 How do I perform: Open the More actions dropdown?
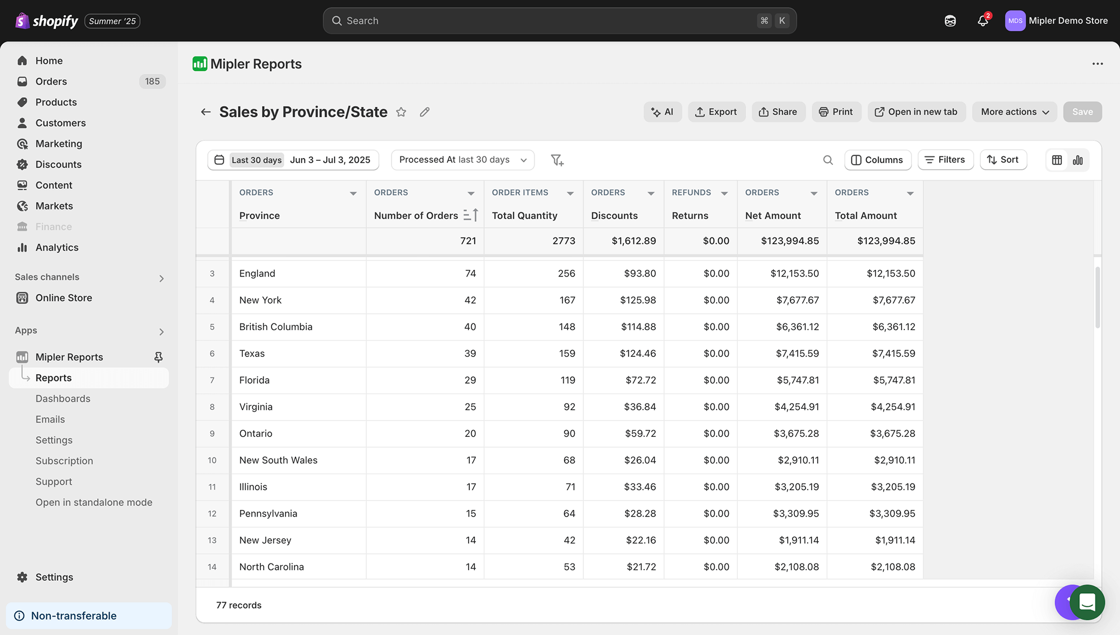pos(1014,112)
